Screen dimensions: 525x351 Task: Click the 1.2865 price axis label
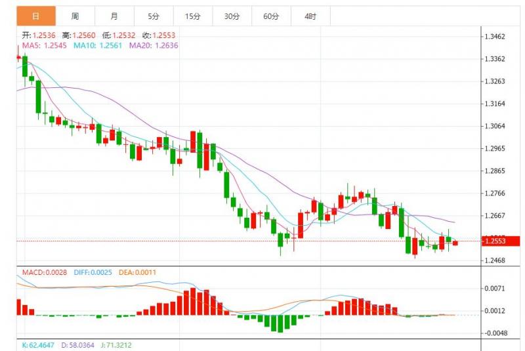[495, 171]
